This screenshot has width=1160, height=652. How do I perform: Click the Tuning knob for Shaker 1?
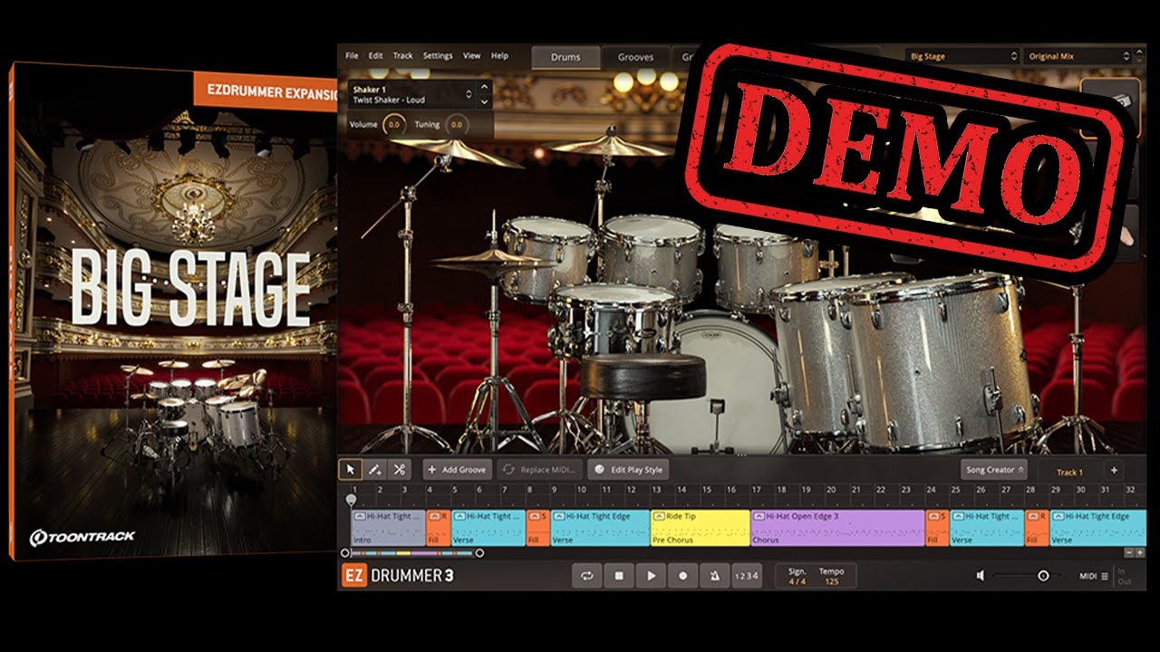click(456, 125)
